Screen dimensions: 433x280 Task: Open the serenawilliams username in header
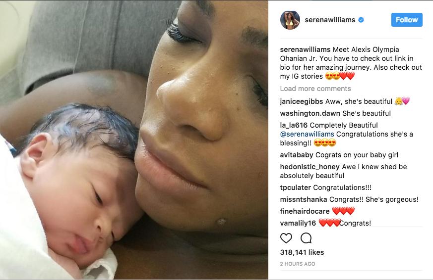coord(330,20)
